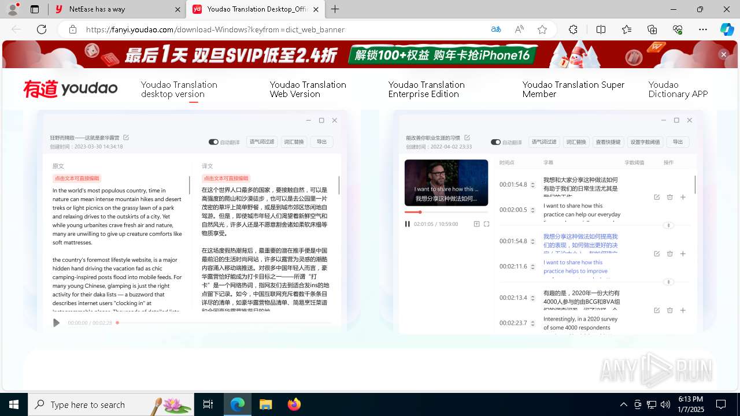Click the taskbar search box

(111, 404)
